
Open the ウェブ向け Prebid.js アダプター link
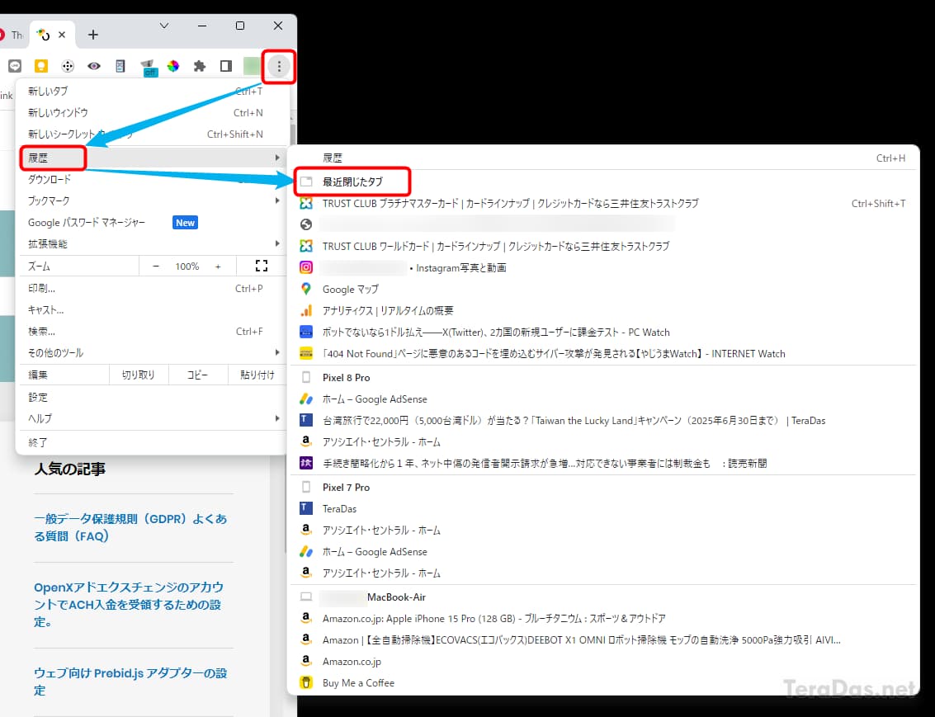130,682
